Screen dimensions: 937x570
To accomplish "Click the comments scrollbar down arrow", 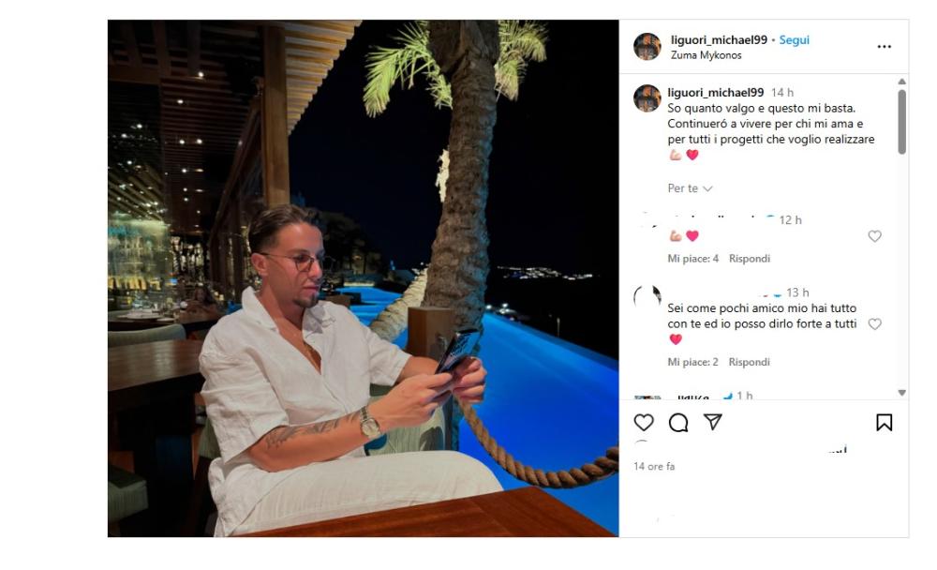I will click(x=901, y=393).
